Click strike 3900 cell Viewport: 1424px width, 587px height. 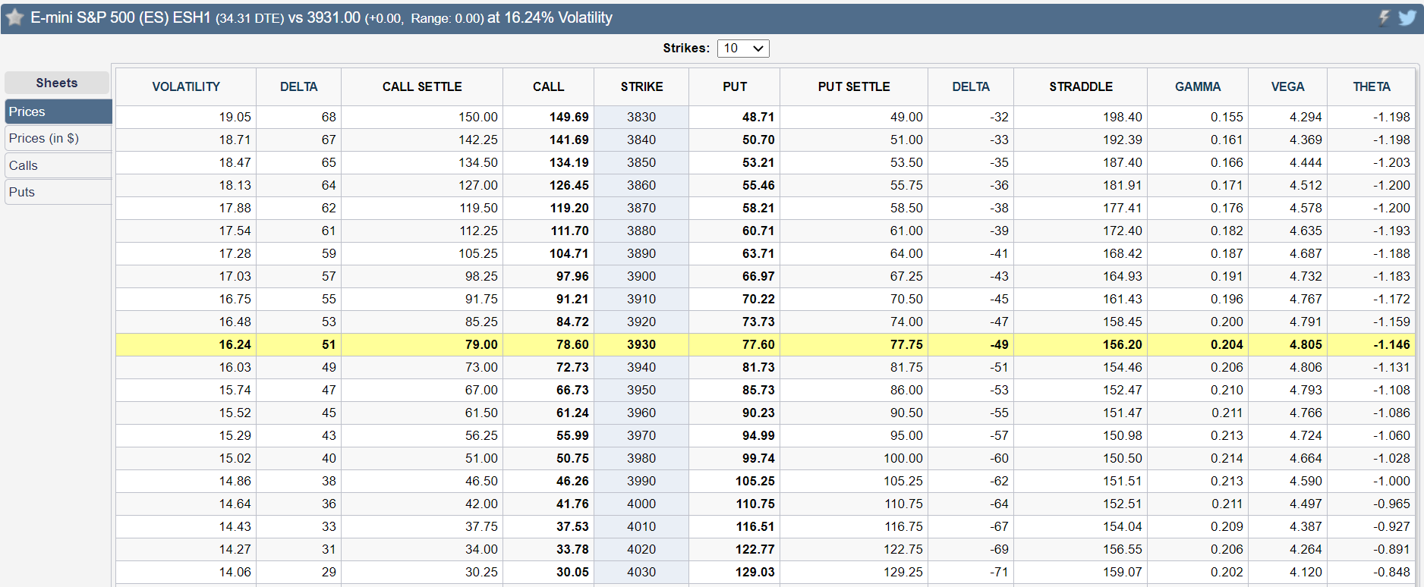tap(641, 276)
